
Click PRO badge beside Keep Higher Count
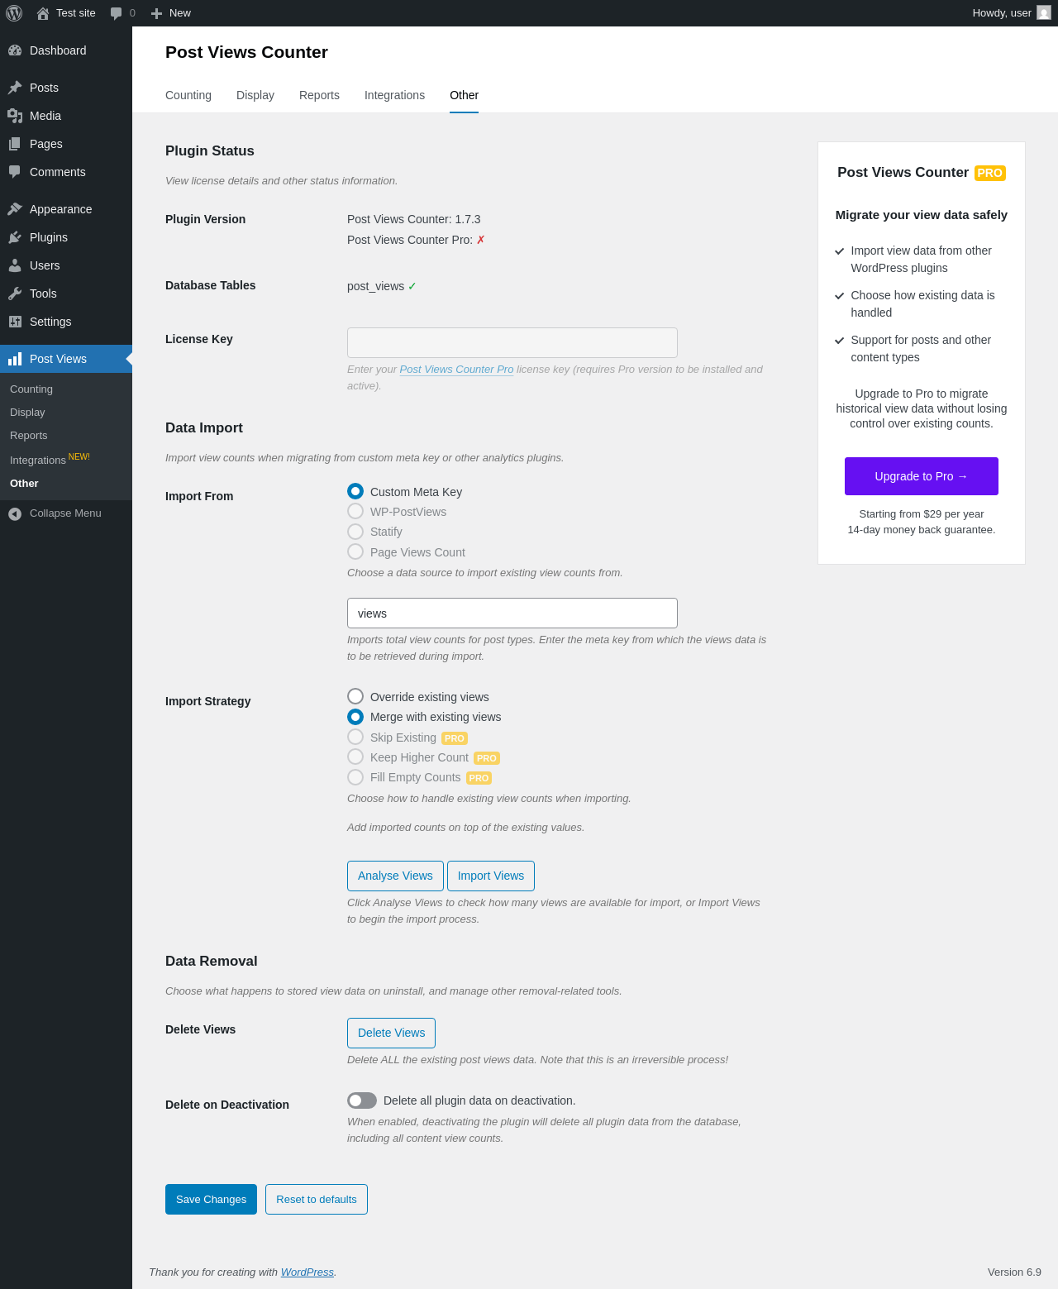coord(487,758)
